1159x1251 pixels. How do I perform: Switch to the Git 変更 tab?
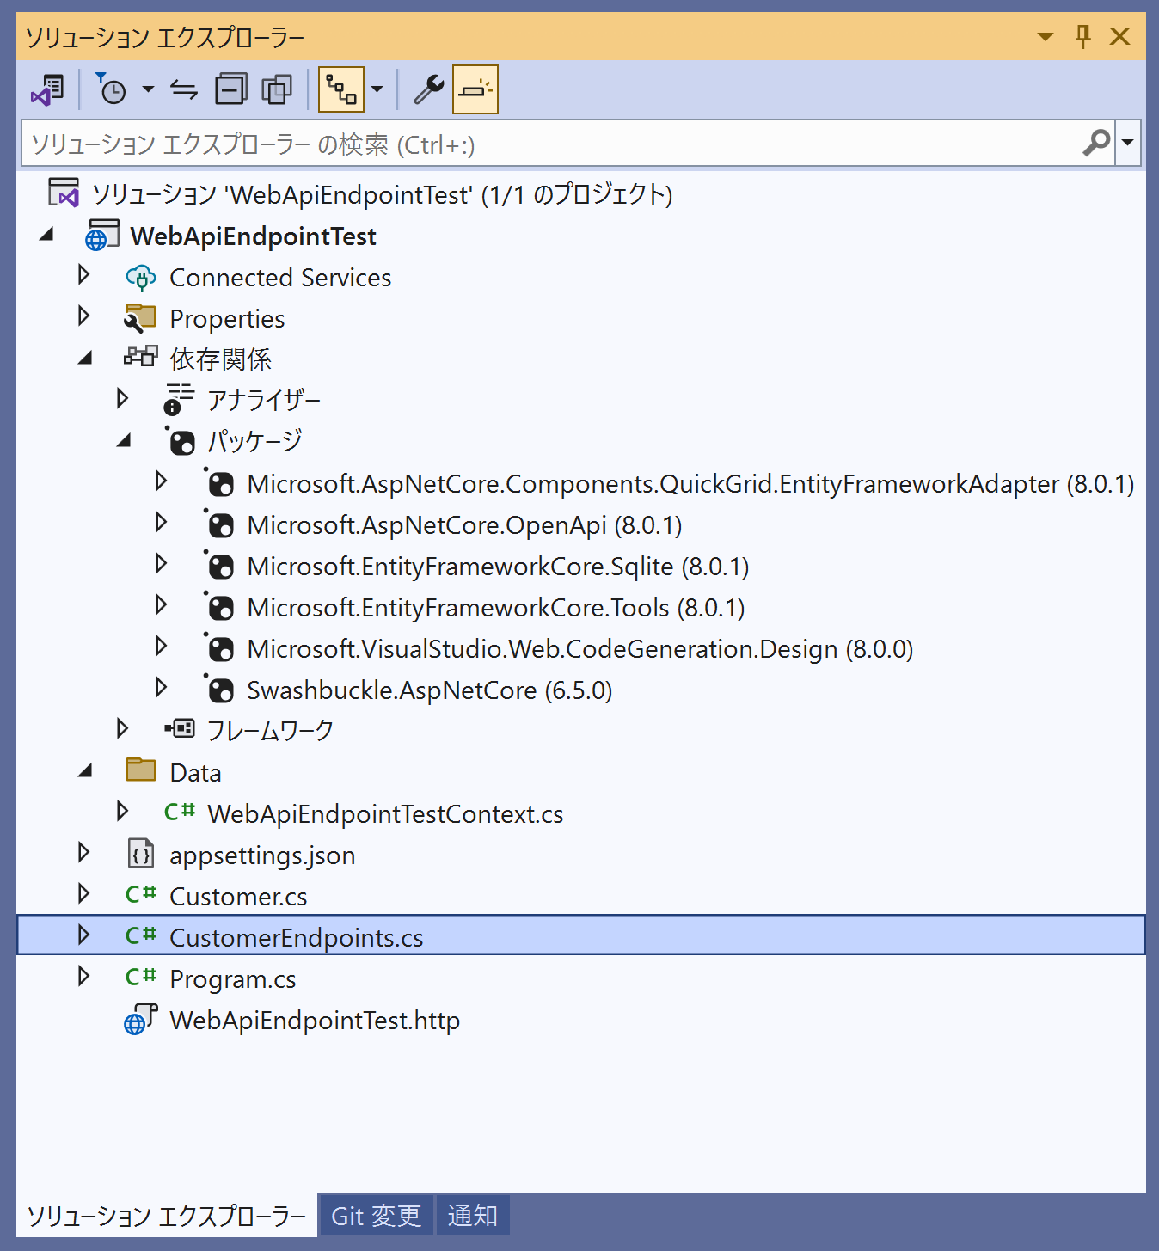point(377,1215)
